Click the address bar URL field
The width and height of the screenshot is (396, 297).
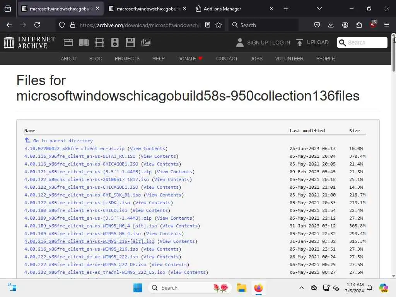pos(140,25)
